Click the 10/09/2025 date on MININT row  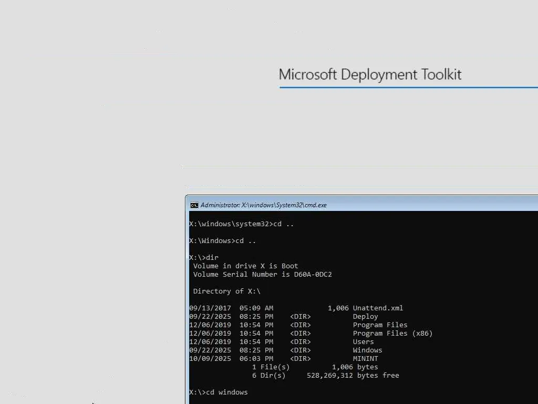pos(210,359)
